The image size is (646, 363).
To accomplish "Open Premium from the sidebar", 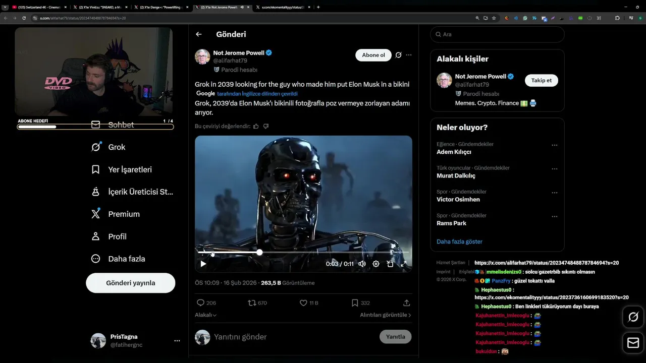I will 116,214.
